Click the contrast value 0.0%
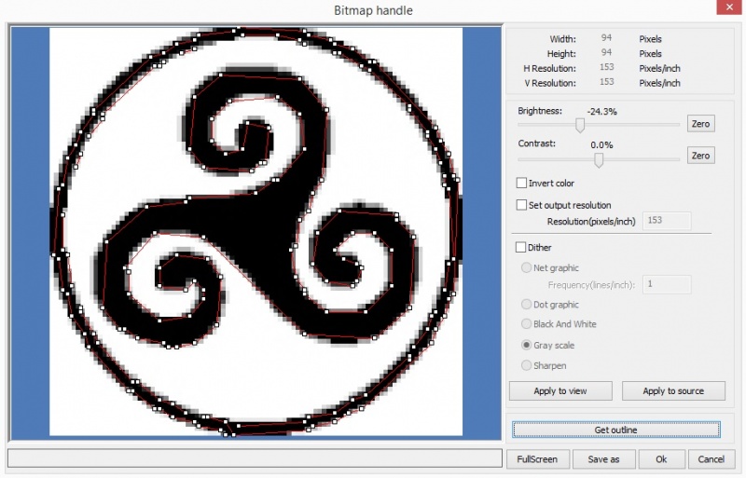The image size is (746, 478). coord(601,145)
